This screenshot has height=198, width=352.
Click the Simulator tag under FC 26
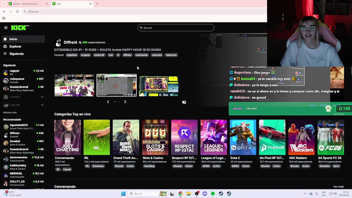325,166
